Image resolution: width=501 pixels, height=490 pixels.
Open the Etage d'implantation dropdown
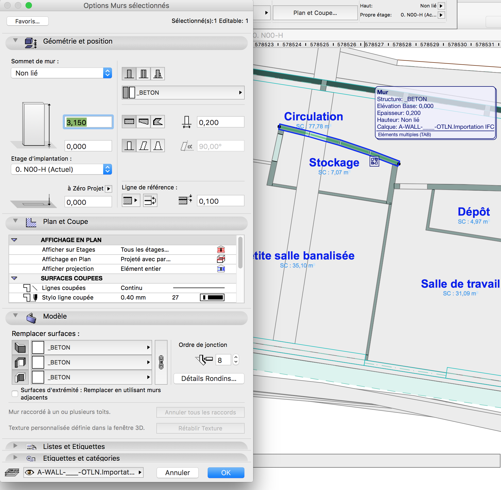tap(61, 169)
